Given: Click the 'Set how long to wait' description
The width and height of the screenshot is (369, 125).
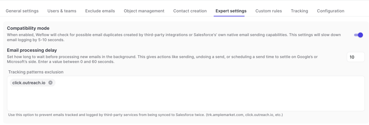Looking at the screenshot, I should pos(162,59).
